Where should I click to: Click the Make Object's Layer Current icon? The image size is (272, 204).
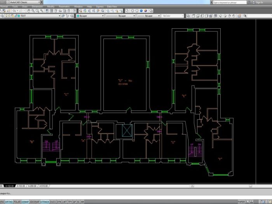click(x=63, y=16)
